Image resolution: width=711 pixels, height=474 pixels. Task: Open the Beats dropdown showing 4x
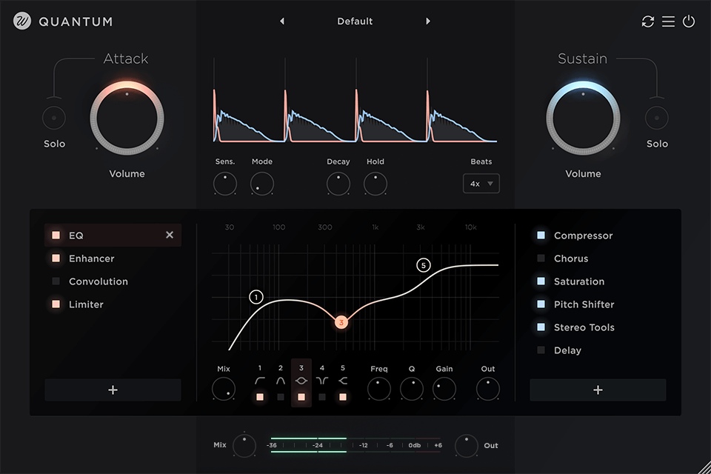pos(481,183)
